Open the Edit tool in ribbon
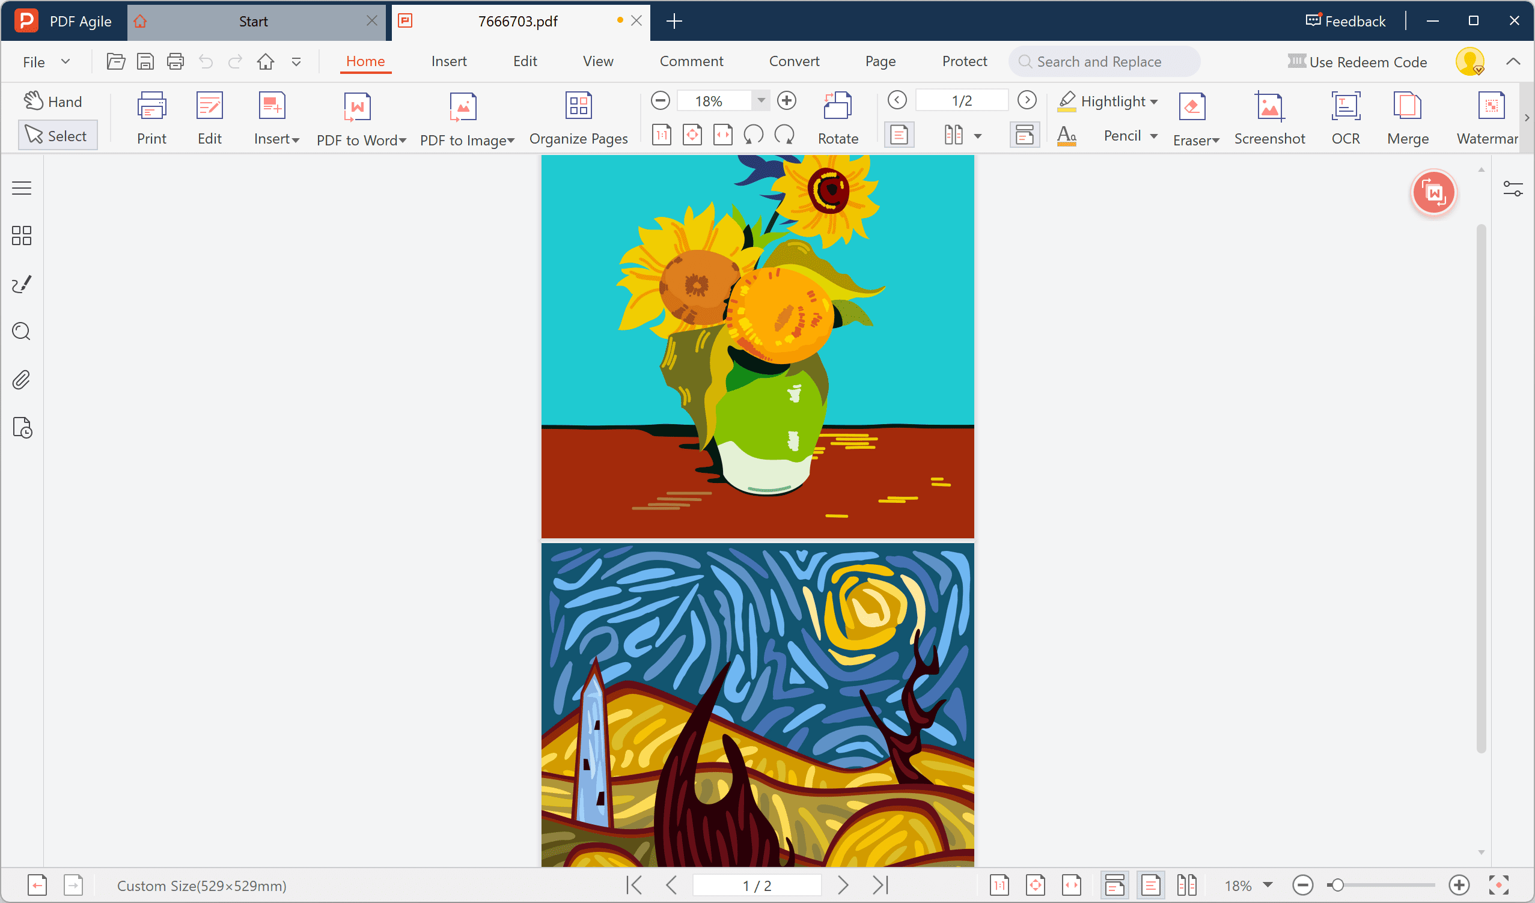 click(x=210, y=118)
